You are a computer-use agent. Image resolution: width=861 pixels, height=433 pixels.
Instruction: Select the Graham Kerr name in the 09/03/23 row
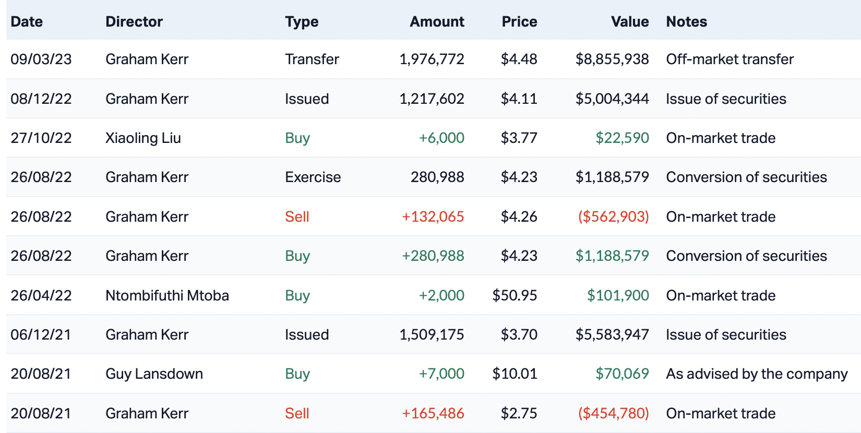[147, 59]
